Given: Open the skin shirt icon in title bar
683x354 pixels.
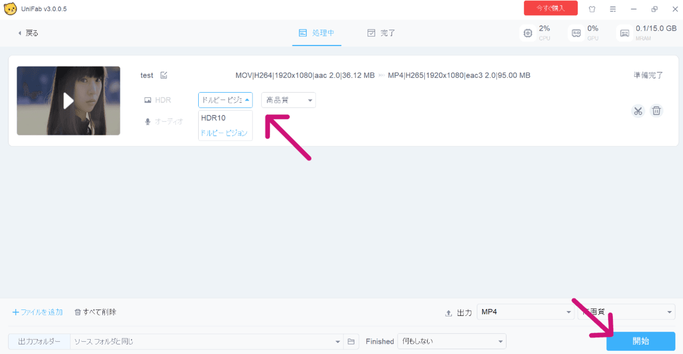Looking at the screenshot, I should tap(592, 9).
